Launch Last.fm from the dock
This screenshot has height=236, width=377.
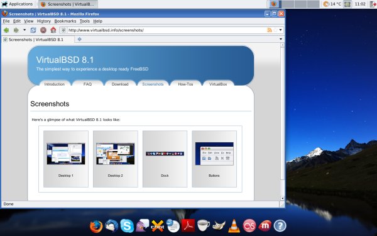point(249,226)
